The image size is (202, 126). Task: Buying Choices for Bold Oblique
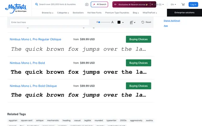(x=139, y=86)
